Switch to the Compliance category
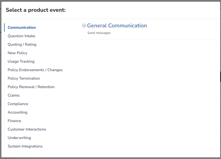 18,104
